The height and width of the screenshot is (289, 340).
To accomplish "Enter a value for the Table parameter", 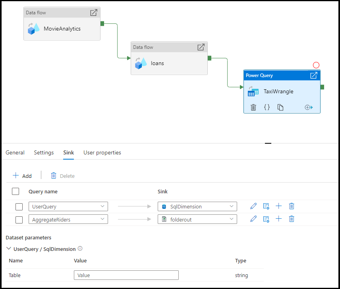I will pos(126,275).
